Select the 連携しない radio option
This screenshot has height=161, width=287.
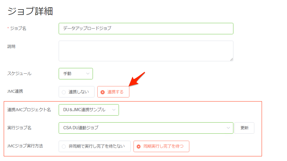pos(76,92)
